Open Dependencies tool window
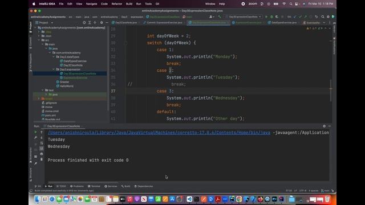The width and height of the screenshot is (365, 205). [x=144, y=186]
